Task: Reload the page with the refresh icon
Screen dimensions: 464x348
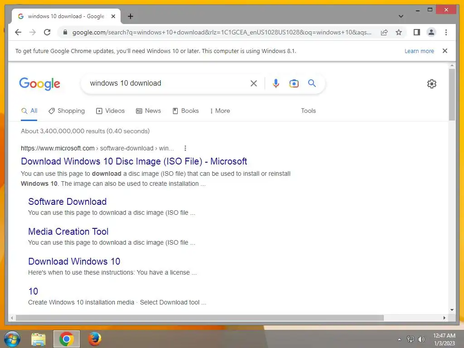Action: 47,32
